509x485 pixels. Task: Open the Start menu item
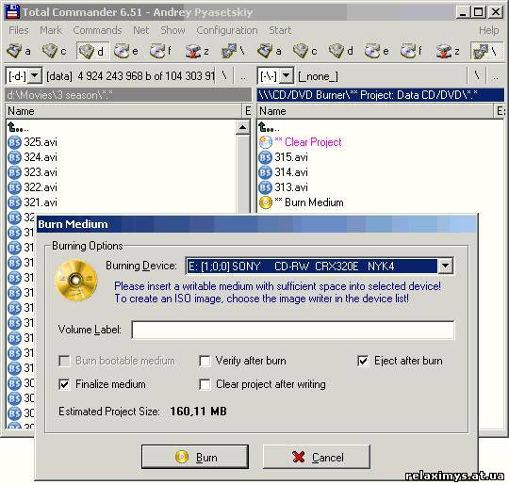tap(280, 30)
